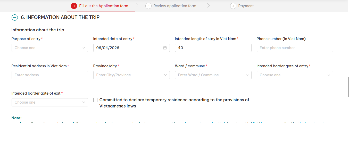
Task: Collapse section 6 Information About the Trip
Action: (15, 17)
